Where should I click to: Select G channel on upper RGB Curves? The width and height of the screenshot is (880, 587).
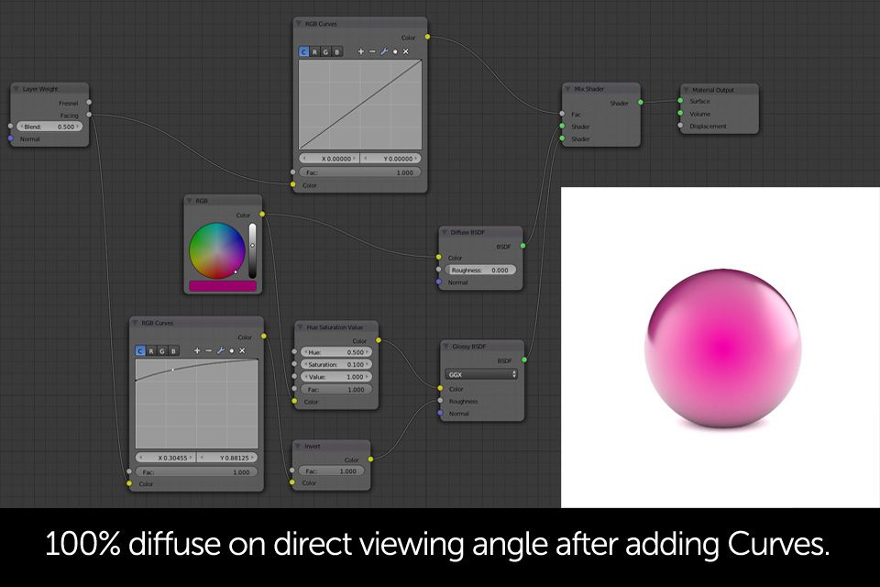tap(325, 51)
